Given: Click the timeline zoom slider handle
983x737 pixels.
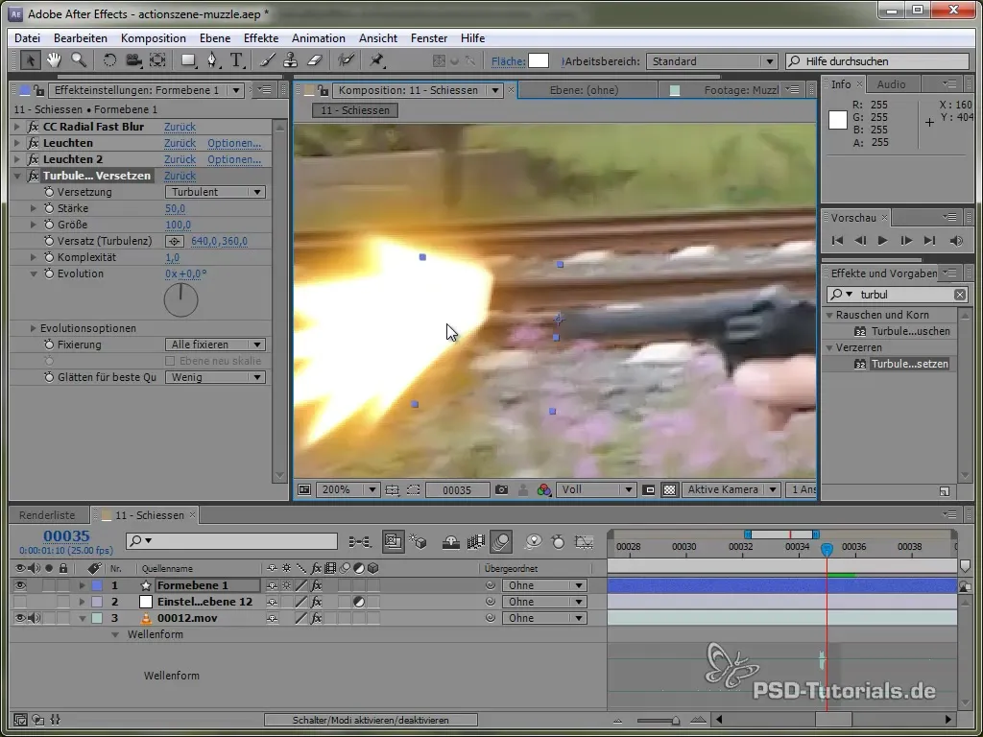Looking at the screenshot, I should pos(675,721).
